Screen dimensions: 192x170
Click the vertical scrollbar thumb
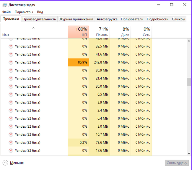189,82
